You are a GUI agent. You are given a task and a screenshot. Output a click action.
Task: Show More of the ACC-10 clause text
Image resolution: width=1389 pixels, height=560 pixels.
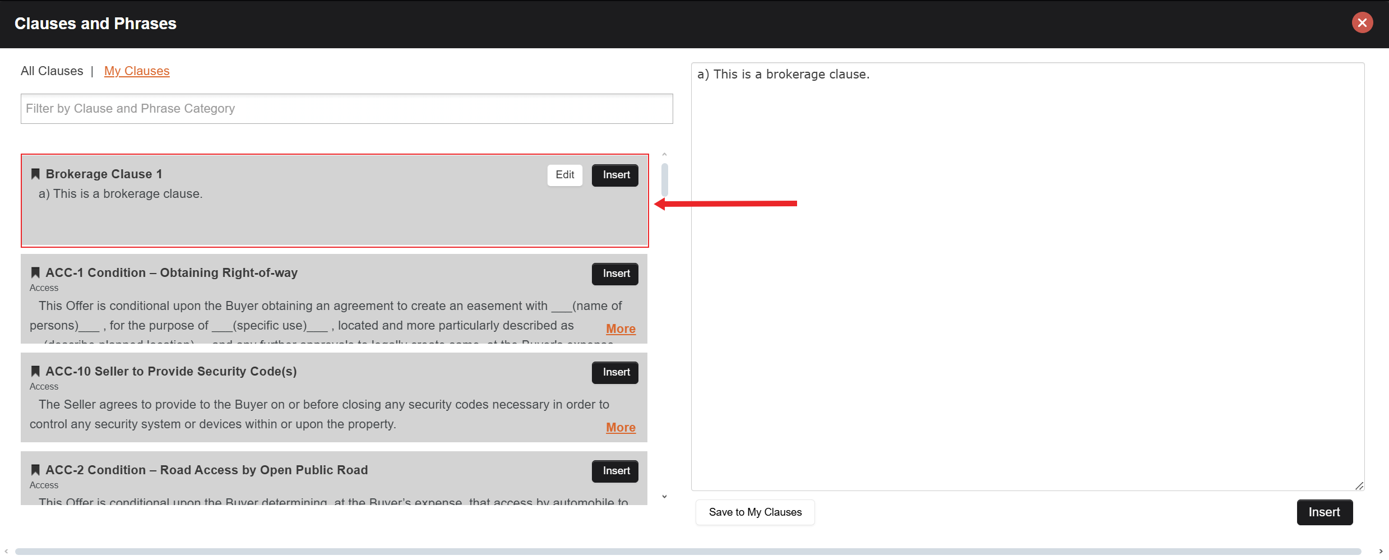621,428
